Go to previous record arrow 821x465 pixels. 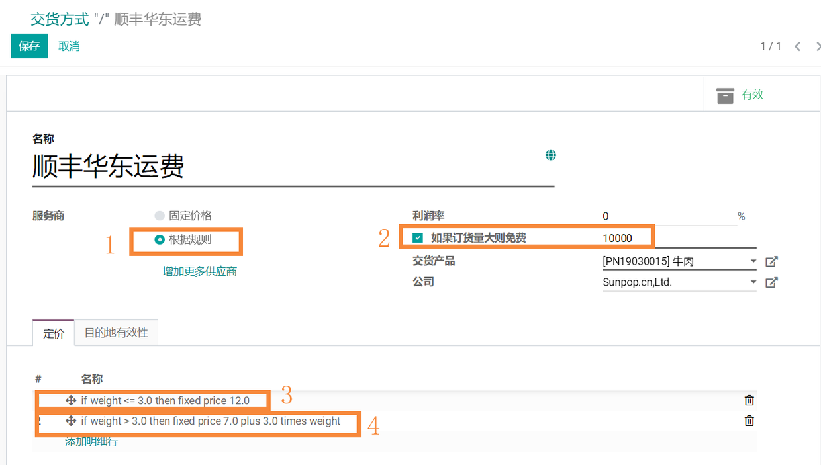[x=798, y=46]
